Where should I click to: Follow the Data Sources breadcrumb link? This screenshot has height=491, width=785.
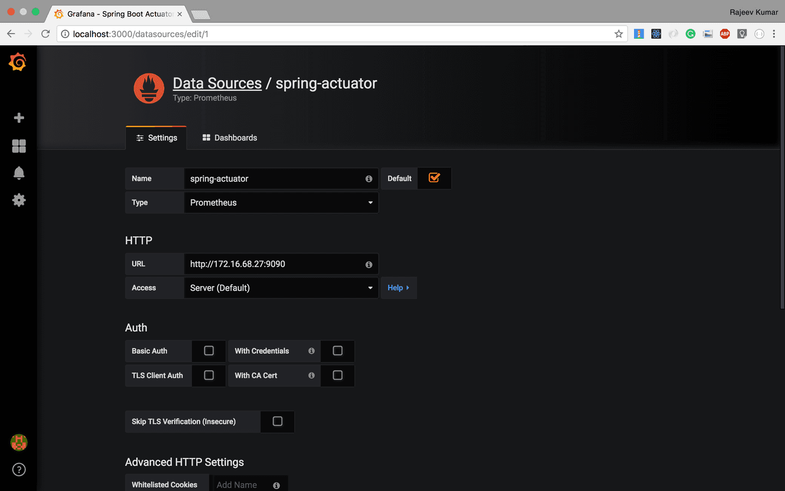coord(218,83)
